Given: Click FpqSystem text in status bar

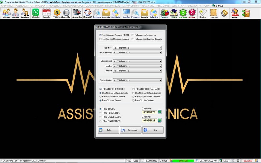Looking at the screenshot, I should pos(247,161).
